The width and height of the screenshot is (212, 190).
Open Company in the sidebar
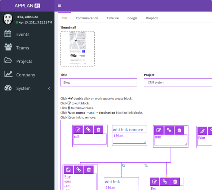(x=26, y=75)
